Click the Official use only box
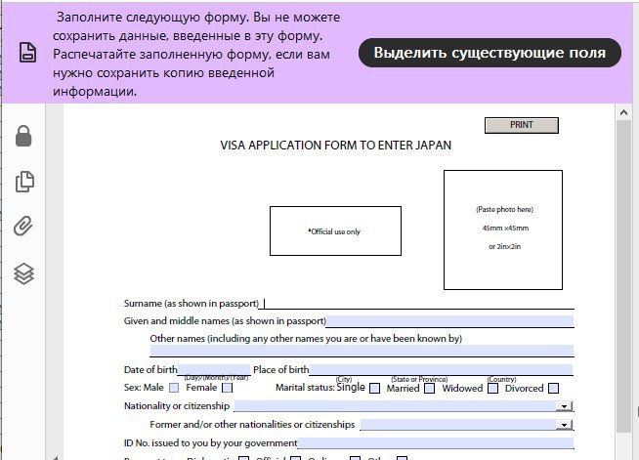Viewport: 639px width, 460px height. point(335,231)
